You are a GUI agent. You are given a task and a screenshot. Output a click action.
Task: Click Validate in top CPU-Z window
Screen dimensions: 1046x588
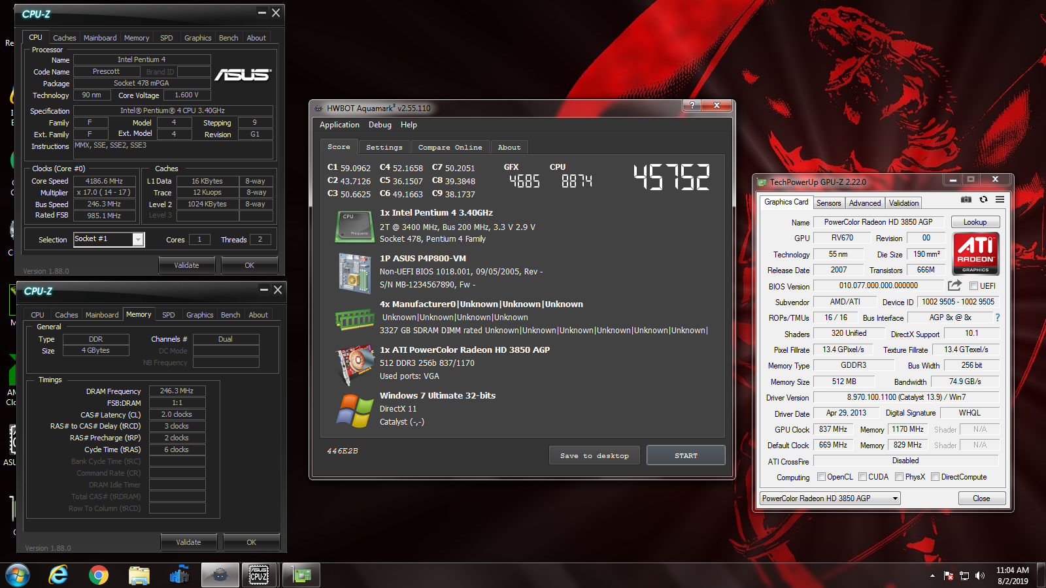tap(186, 265)
